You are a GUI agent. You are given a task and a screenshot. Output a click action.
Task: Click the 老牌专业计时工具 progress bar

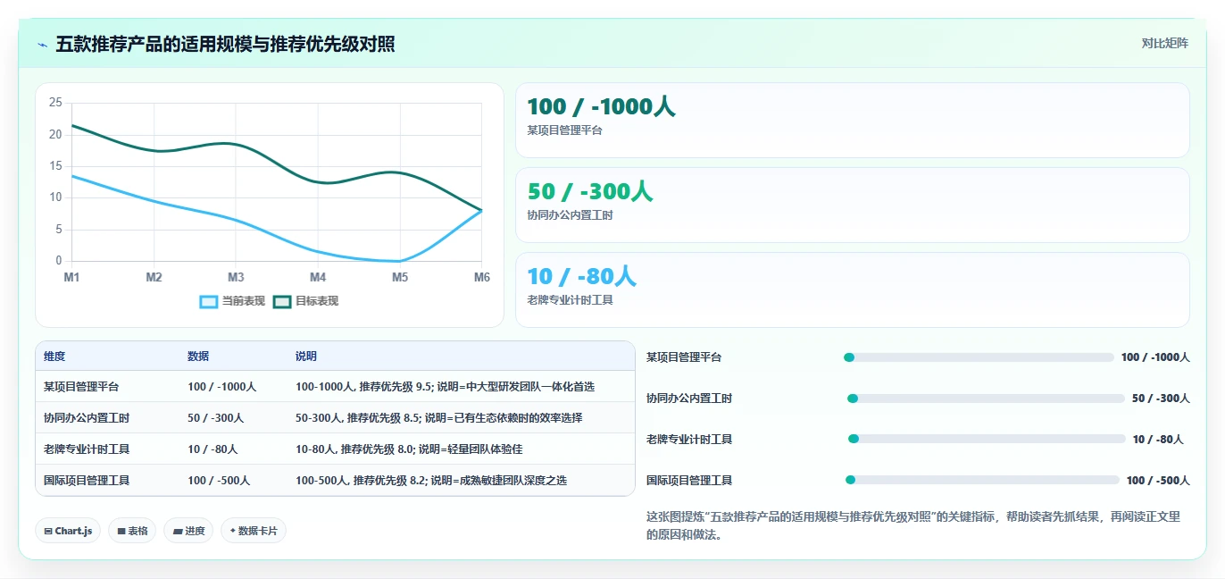[987, 439]
